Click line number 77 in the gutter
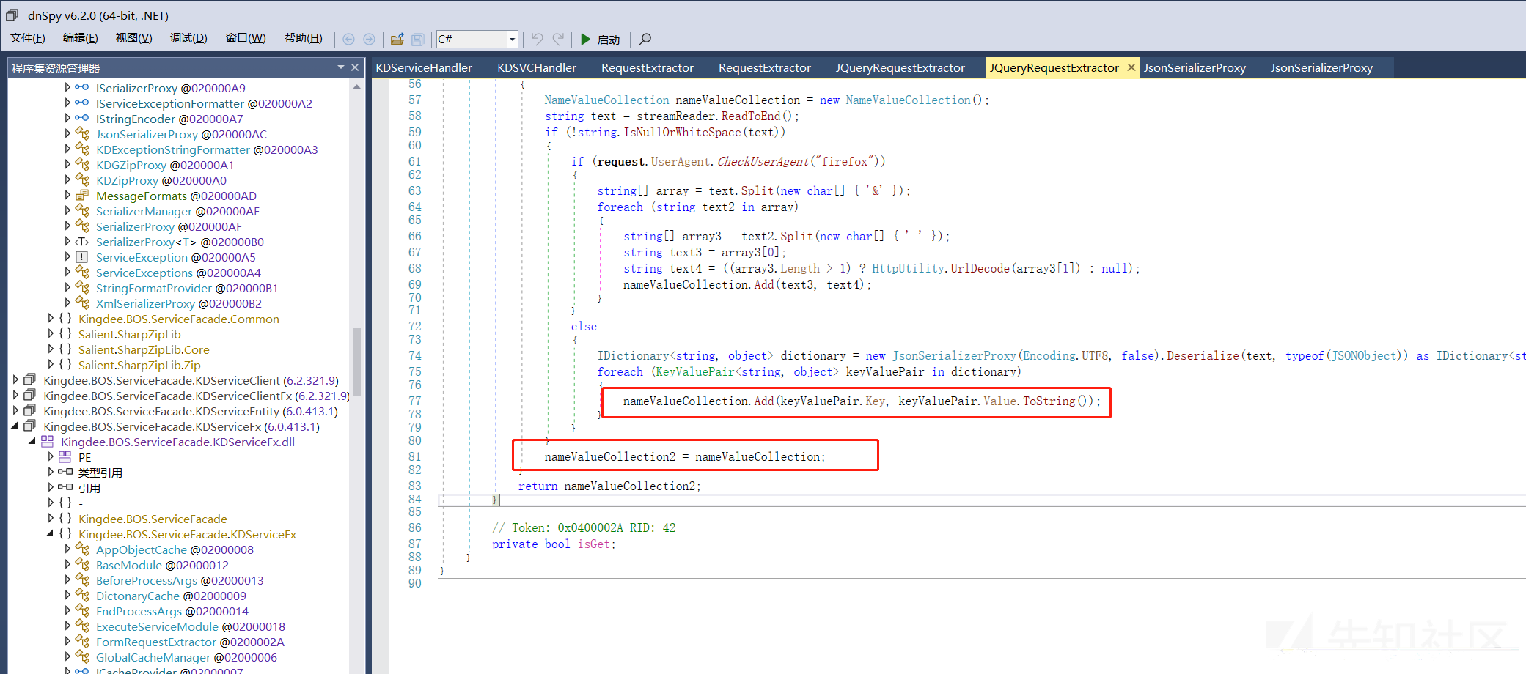This screenshot has height=674, width=1526. click(x=415, y=401)
